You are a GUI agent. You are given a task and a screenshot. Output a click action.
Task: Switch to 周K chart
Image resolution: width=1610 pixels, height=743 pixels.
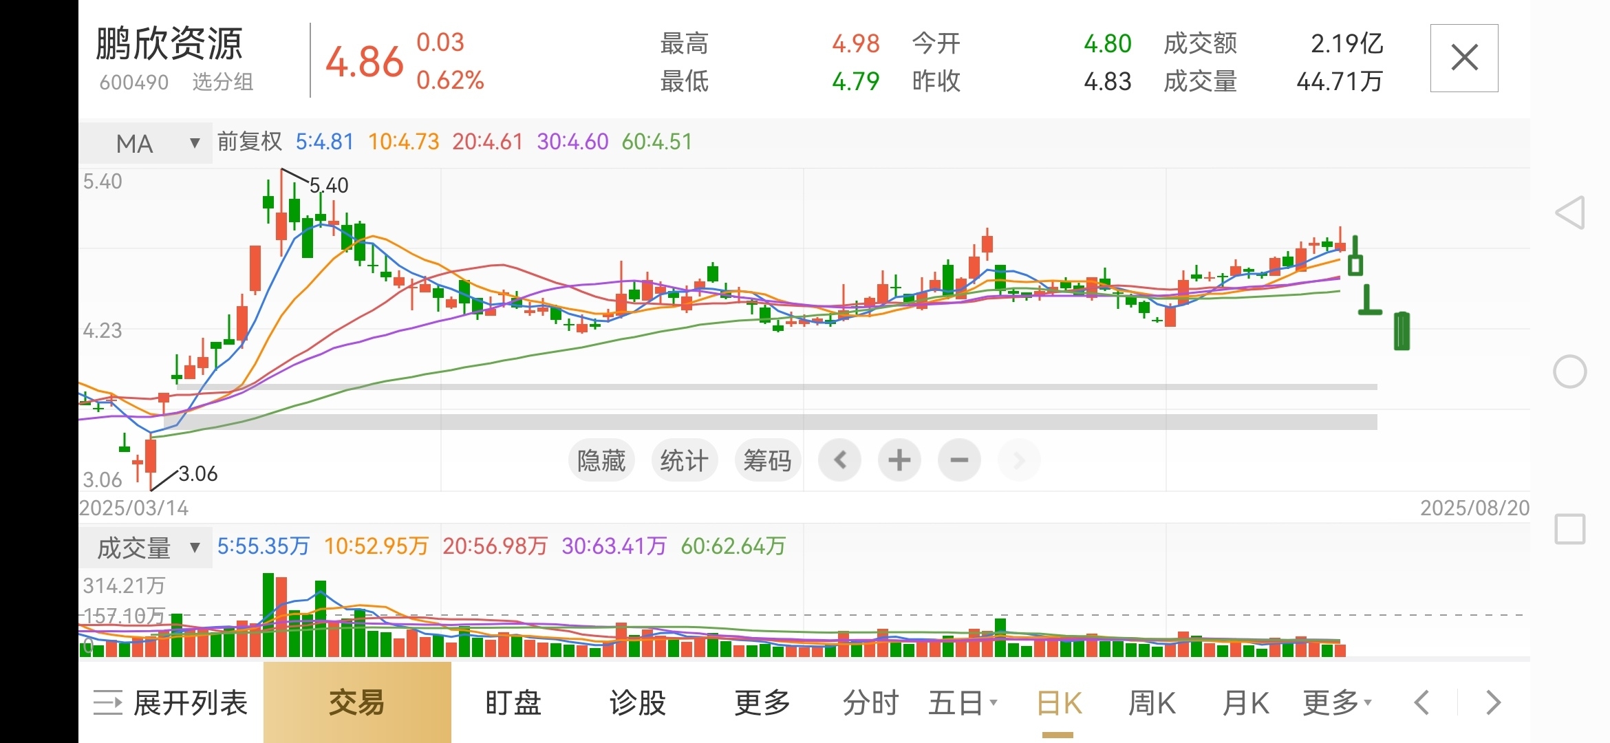[1152, 702]
